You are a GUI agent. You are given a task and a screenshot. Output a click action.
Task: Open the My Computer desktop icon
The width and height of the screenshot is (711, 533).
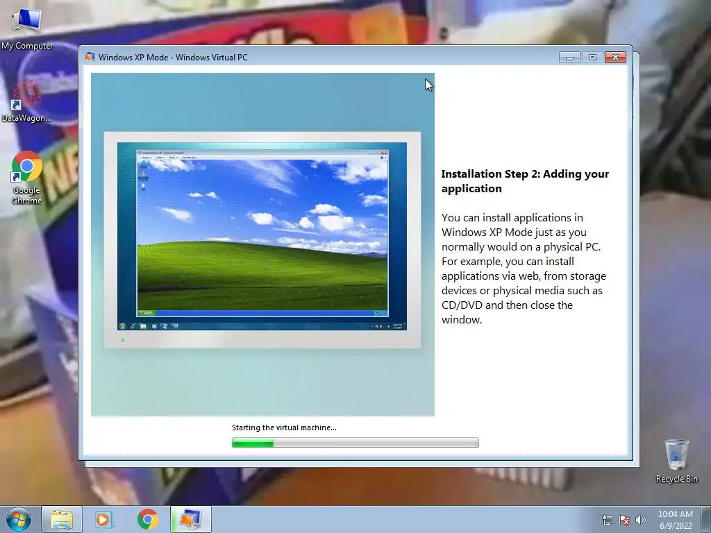click(x=26, y=28)
